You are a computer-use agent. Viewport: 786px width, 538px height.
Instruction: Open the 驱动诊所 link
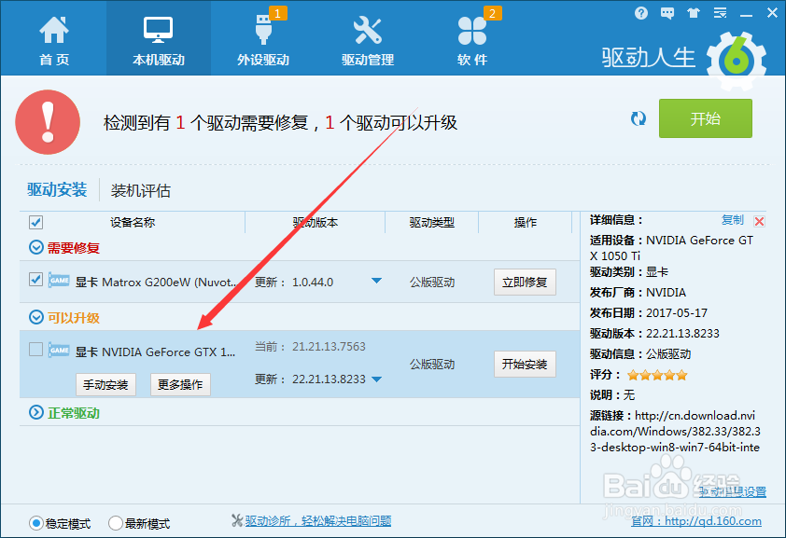[317, 521]
